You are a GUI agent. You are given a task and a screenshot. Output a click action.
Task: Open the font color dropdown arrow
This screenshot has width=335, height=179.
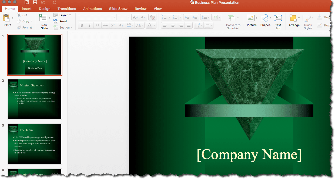(x=155, y=25)
